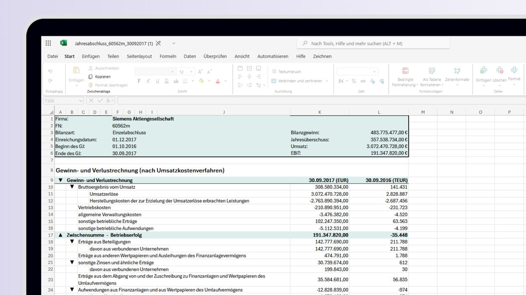Align cell content to the top

pyautogui.click(x=240, y=69)
